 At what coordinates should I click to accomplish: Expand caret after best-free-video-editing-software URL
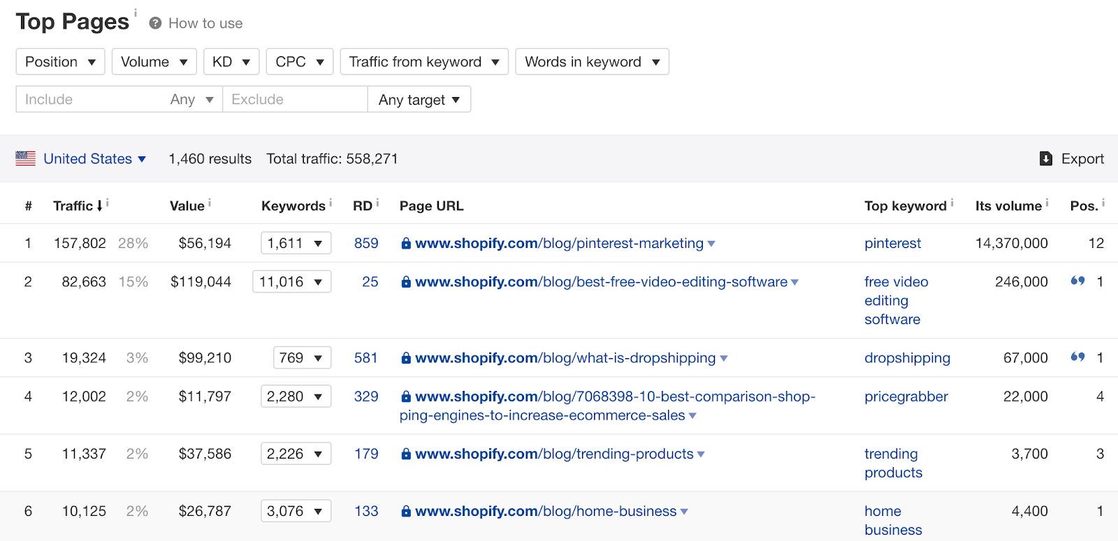pos(795,283)
